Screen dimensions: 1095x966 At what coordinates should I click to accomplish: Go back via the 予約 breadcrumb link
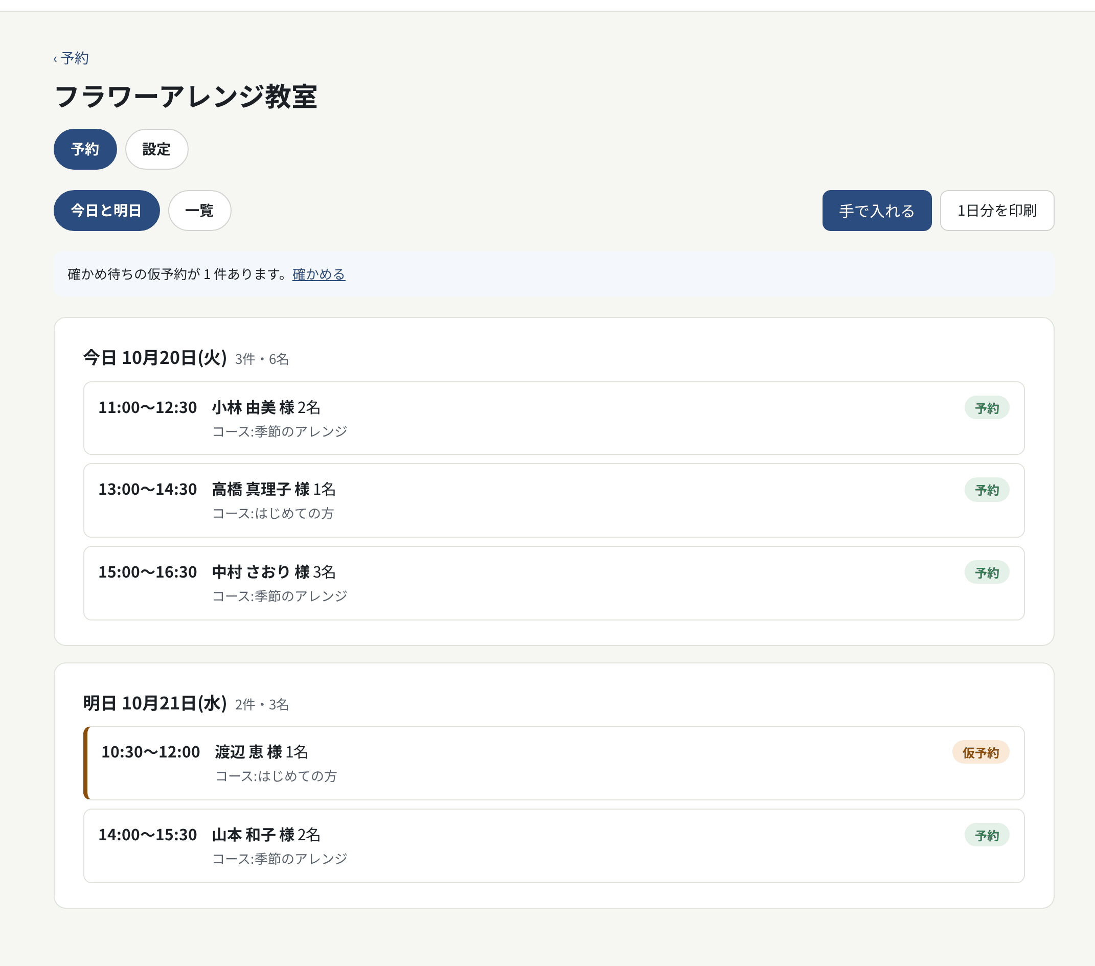(71, 58)
